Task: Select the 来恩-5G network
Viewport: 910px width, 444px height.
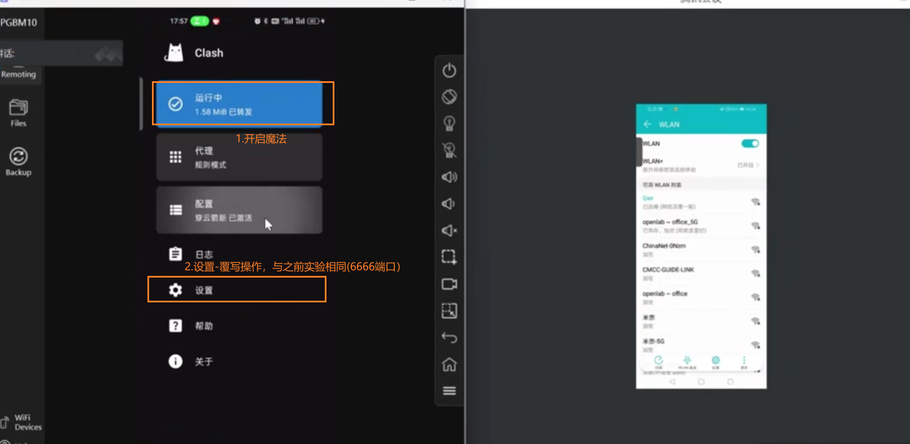Action: click(701, 345)
